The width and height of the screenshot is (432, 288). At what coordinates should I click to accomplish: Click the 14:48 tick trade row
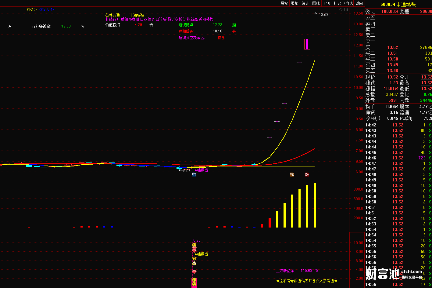(398, 174)
